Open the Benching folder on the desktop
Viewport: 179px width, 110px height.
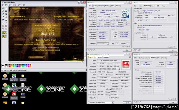tap(23, 78)
